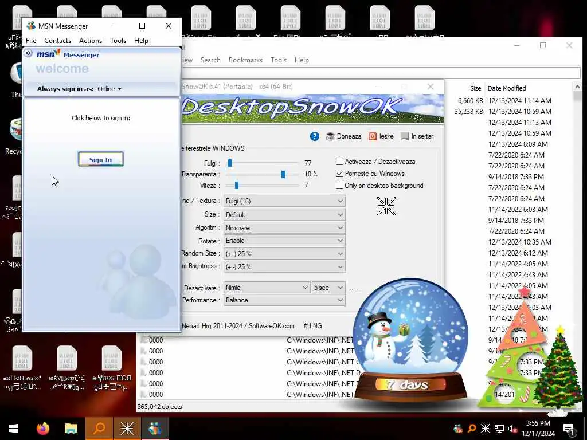Open the Rotate dropdown set to Enable
Image resolution: width=587 pixels, height=440 pixels.
pyautogui.click(x=284, y=241)
